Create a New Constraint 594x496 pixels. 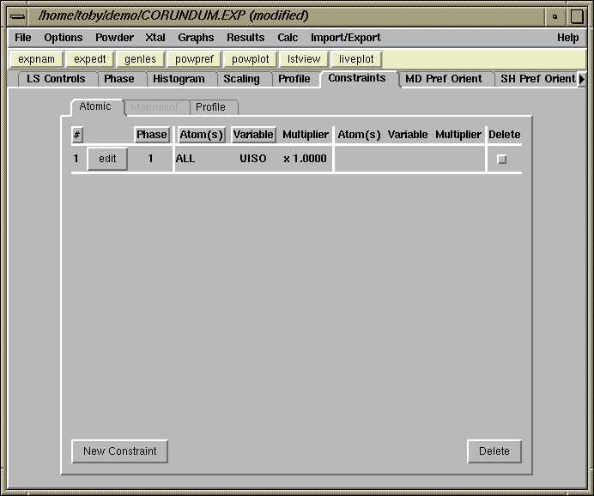(119, 451)
